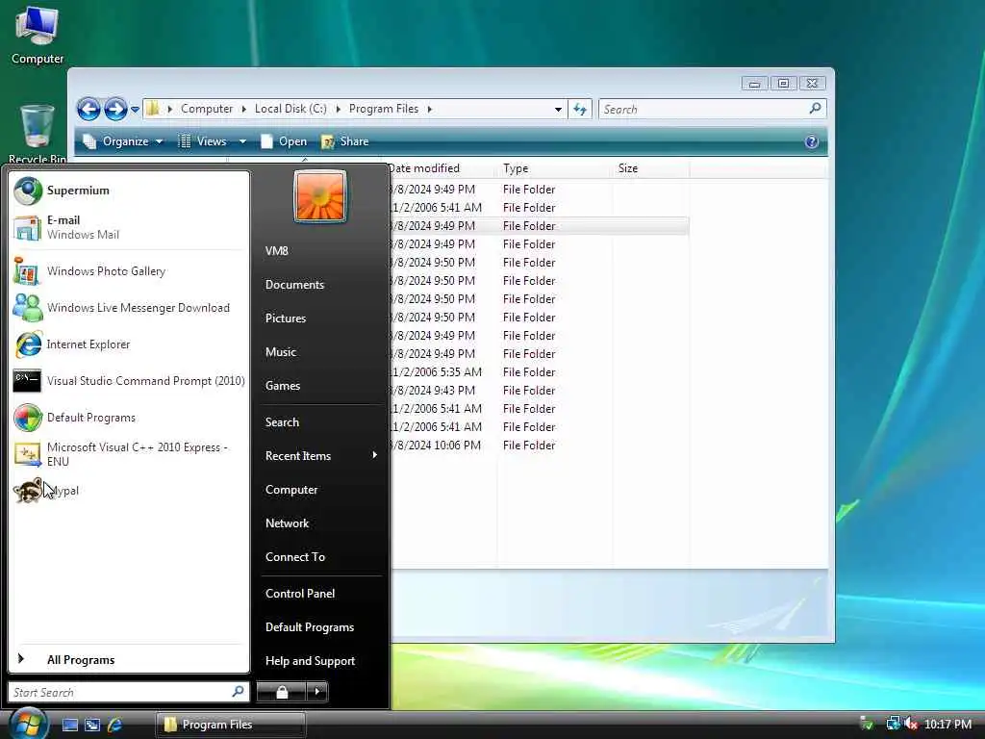This screenshot has width=985, height=739.
Task: Click Open toolbar button in Explorer
Action: pyautogui.click(x=284, y=141)
